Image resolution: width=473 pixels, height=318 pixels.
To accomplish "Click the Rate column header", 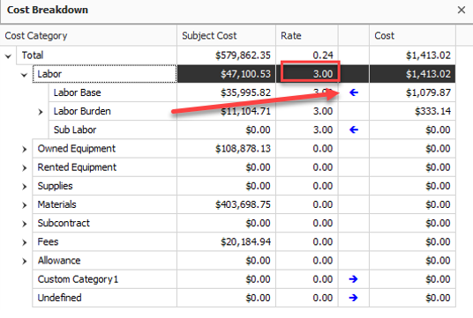I will [x=307, y=35].
